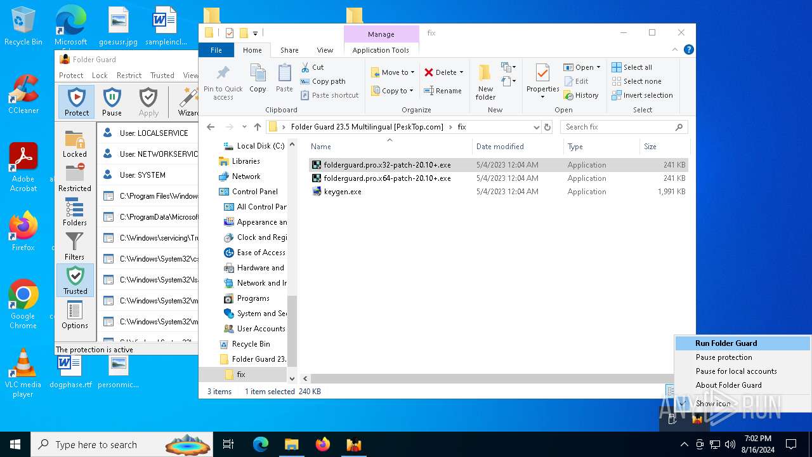Open the Restrict menu in Folder Guard

(129, 75)
